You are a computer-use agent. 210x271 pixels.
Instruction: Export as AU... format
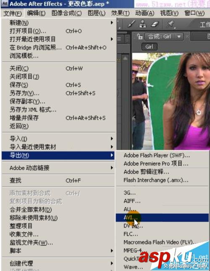pyautogui.click(x=162, y=209)
